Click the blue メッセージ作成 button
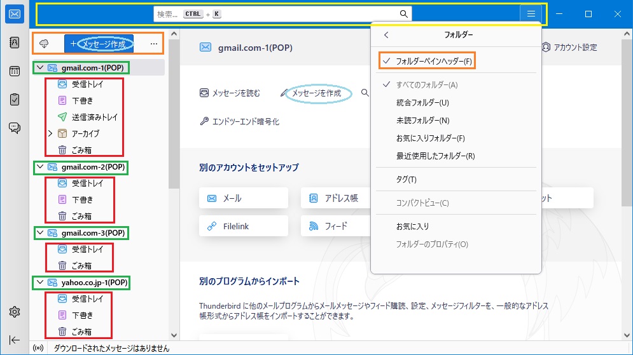The width and height of the screenshot is (633, 355). coord(99,44)
